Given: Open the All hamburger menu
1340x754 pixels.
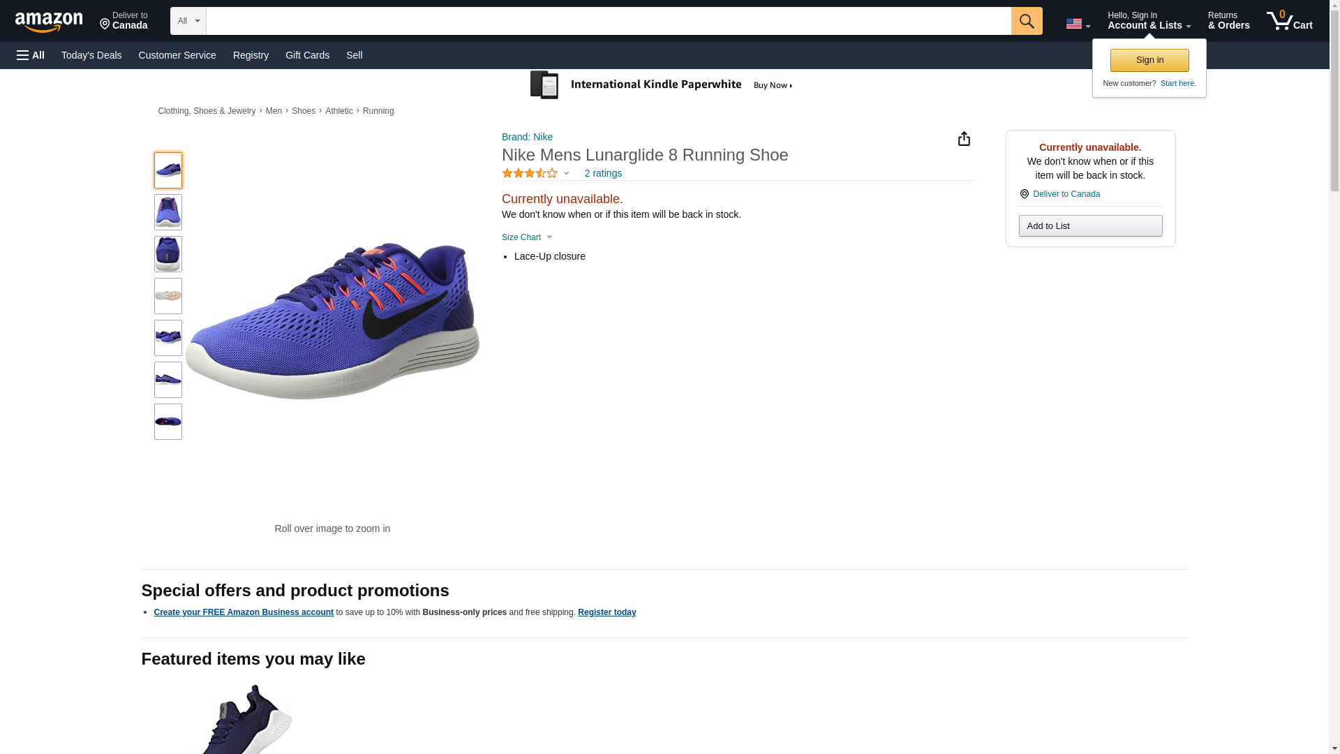Looking at the screenshot, I should pos(31,55).
